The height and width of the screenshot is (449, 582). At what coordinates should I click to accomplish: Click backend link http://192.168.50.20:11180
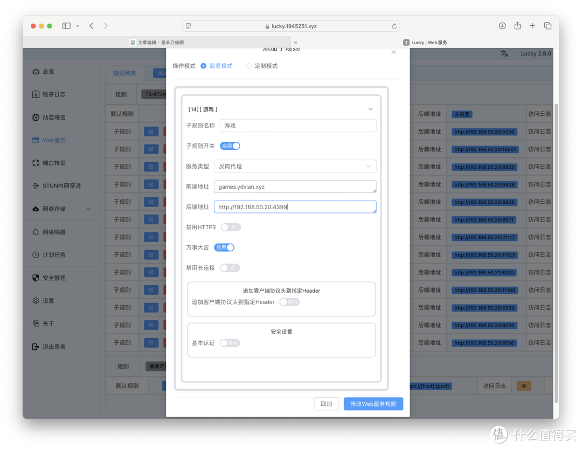485,290
